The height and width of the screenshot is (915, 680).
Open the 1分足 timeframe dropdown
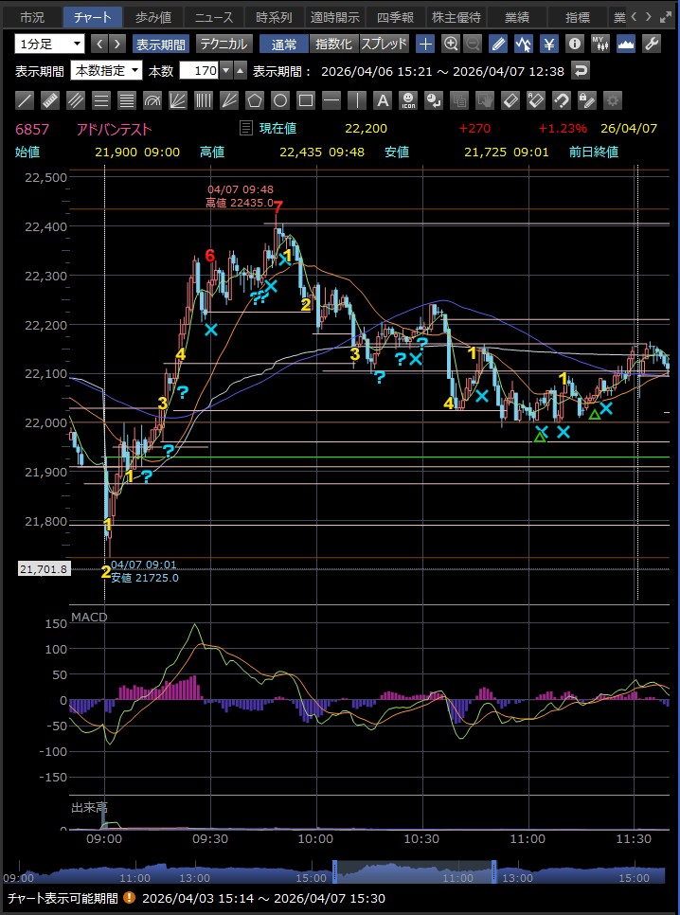pos(49,44)
